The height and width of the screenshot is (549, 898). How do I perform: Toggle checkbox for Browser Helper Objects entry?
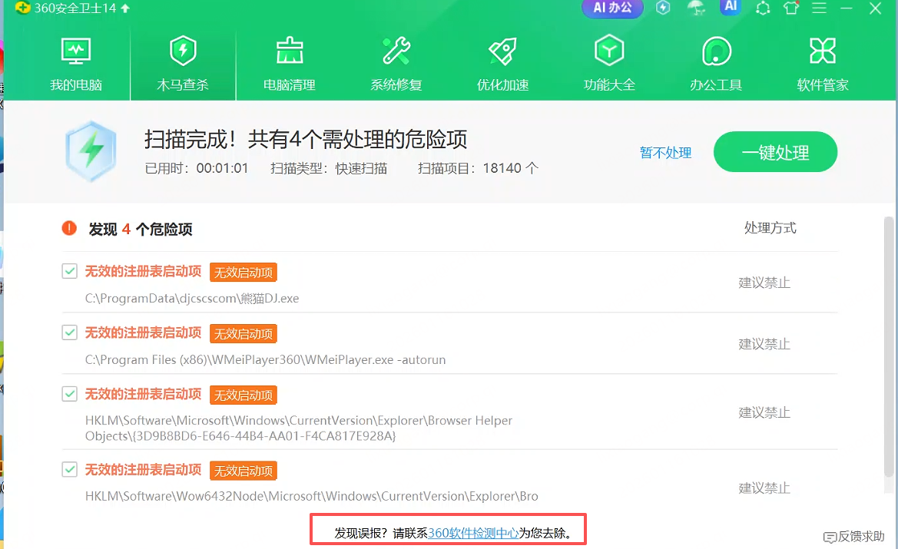[69, 393]
